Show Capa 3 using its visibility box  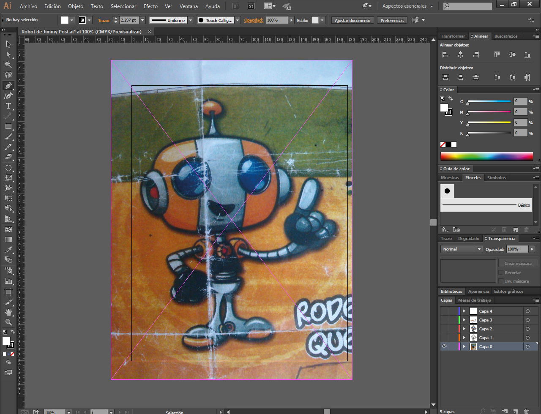pyautogui.click(x=444, y=320)
